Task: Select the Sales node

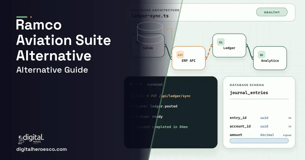Action: 148,45
